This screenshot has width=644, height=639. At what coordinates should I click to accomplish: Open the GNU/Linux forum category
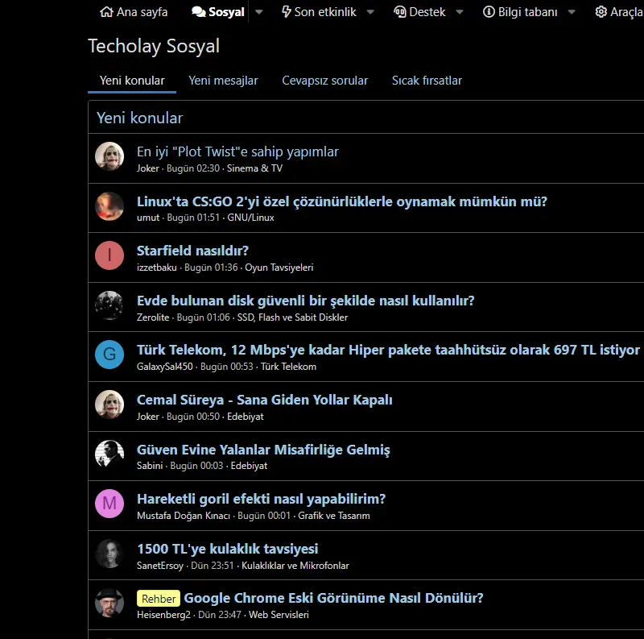pyautogui.click(x=250, y=218)
